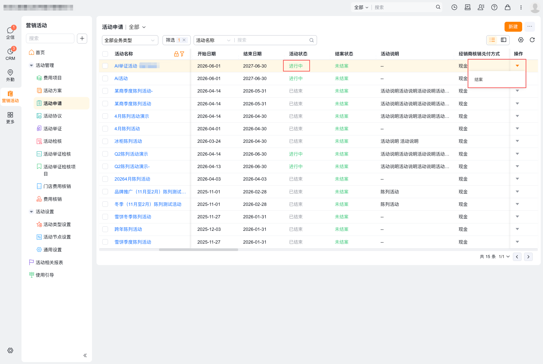The width and height of the screenshot is (543, 364).
Task: Check the 某商季度陈列活动- row checkbox
Action: (105, 91)
